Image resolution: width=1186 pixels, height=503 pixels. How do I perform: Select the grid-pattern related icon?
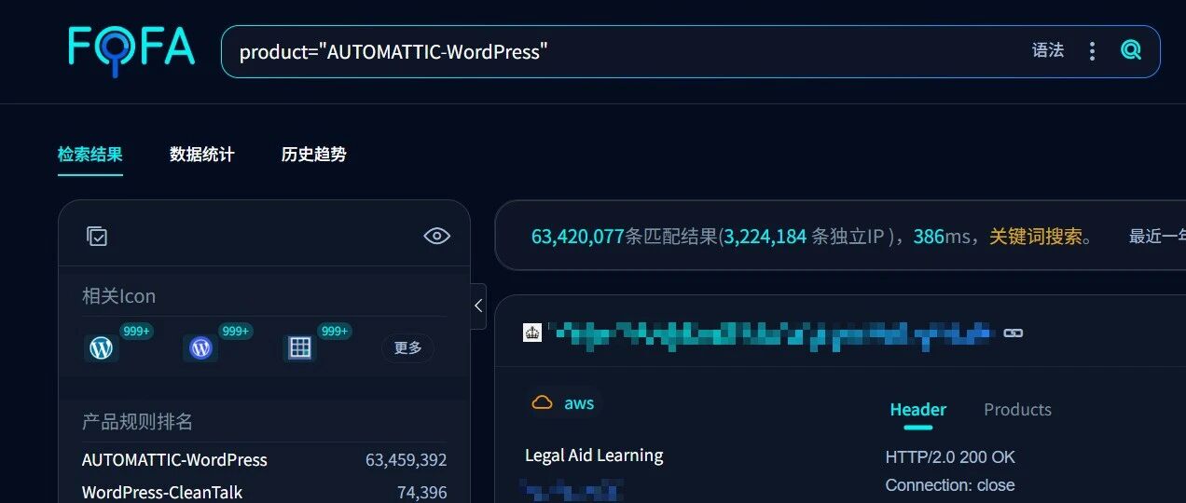tap(299, 348)
